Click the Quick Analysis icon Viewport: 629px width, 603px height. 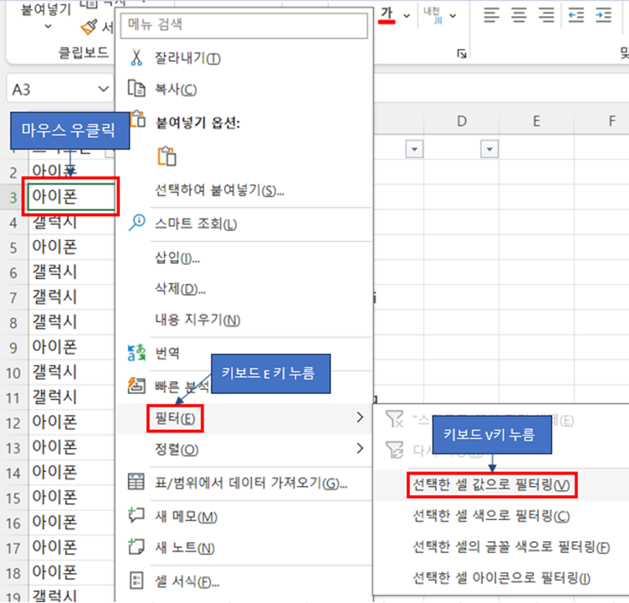136,386
